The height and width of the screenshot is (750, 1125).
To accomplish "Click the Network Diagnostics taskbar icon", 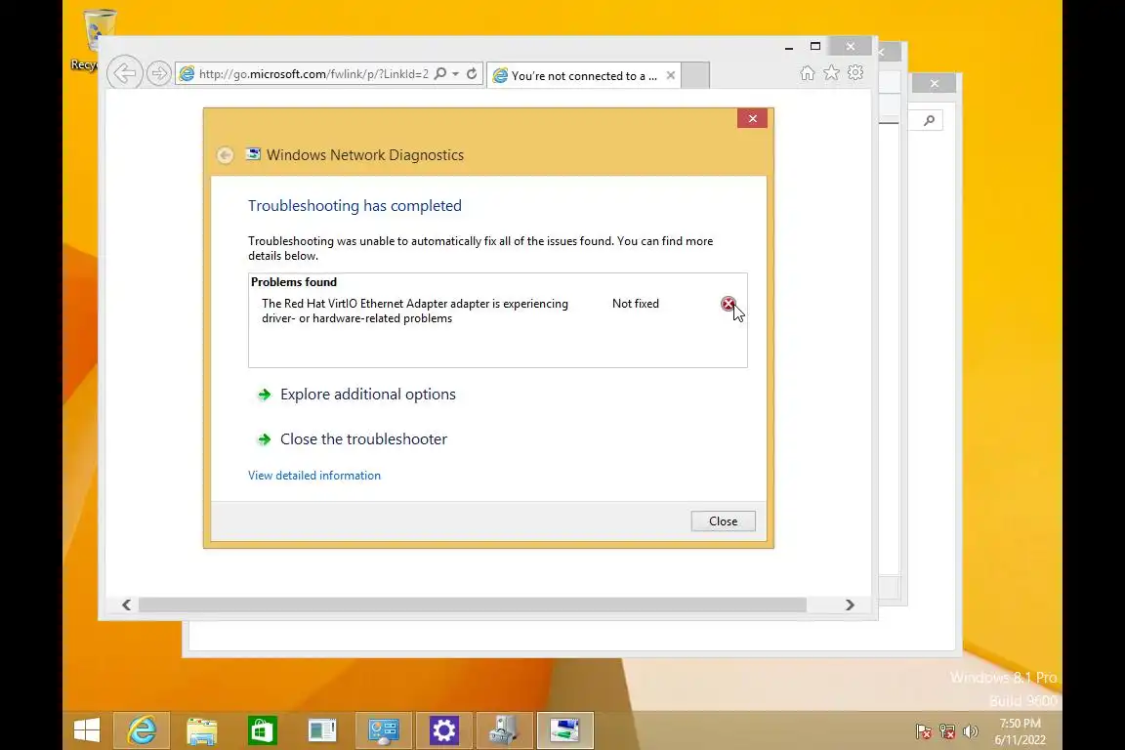I will pyautogui.click(x=565, y=730).
